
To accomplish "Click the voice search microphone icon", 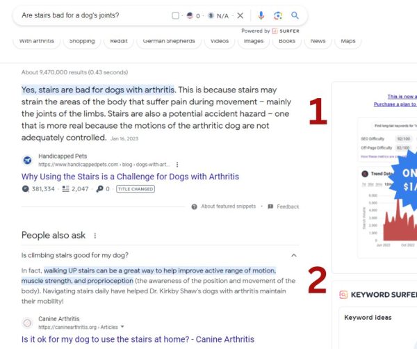I will pyautogui.click(x=261, y=16).
